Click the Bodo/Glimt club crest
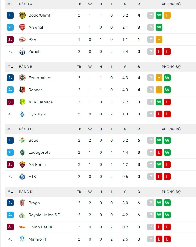 [22, 15]
